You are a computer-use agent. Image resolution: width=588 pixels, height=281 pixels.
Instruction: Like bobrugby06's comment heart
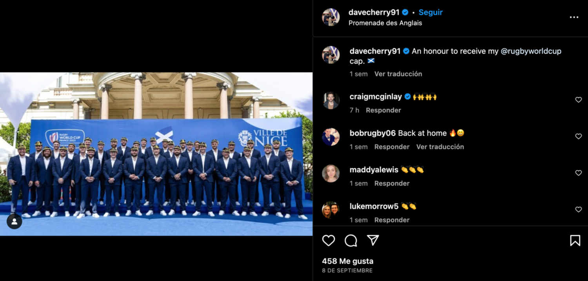(x=578, y=136)
